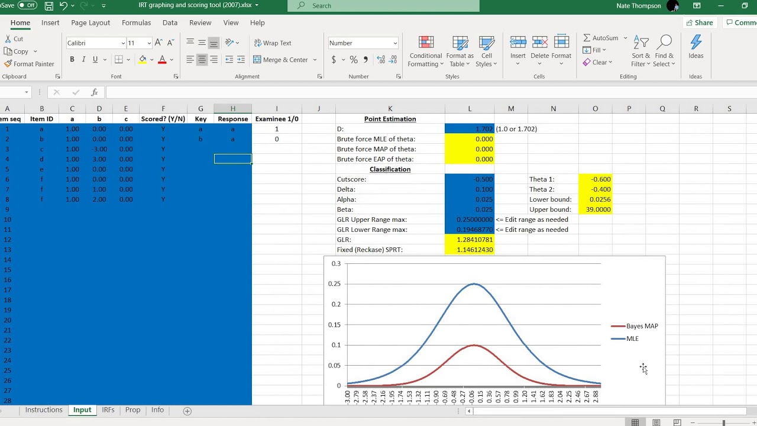This screenshot has height=426, width=757.
Task: Toggle Italic formatting
Action: pyautogui.click(x=83, y=60)
